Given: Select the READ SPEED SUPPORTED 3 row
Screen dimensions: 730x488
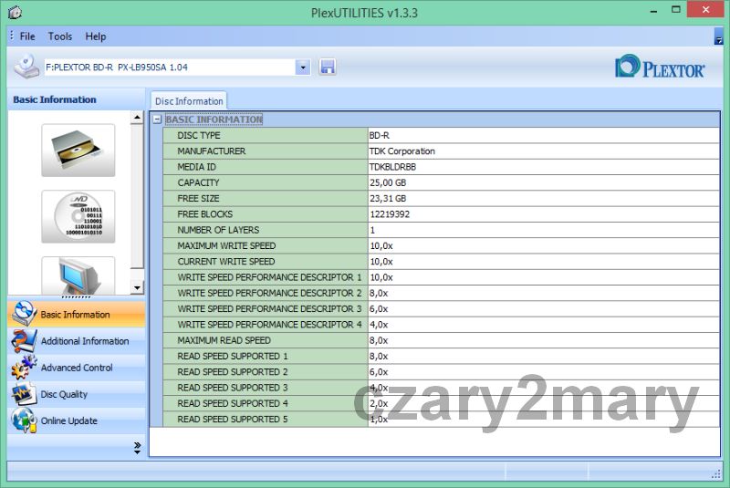Looking at the screenshot, I should tap(441, 388).
